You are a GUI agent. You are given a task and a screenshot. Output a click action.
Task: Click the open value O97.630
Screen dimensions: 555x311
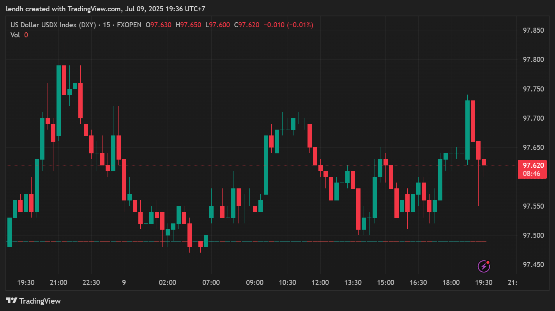click(158, 25)
